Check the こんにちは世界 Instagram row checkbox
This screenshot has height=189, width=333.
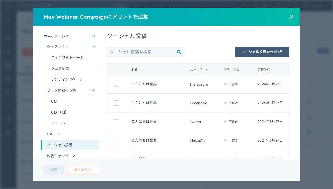coord(117,84)
